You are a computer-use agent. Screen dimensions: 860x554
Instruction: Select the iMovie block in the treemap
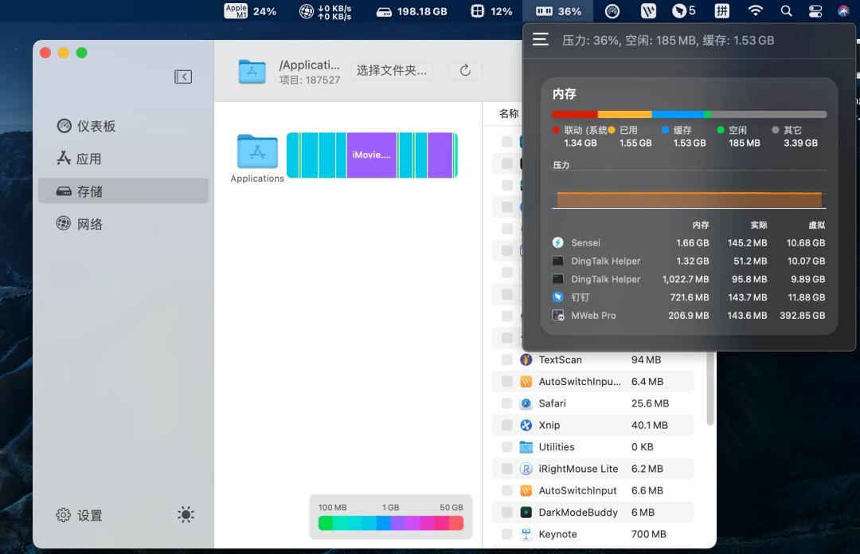(369, 155)
